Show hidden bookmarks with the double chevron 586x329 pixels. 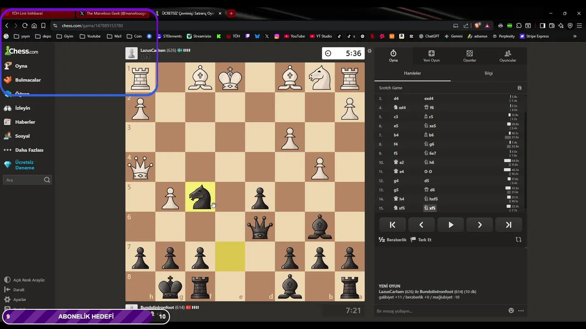(575, 36)
